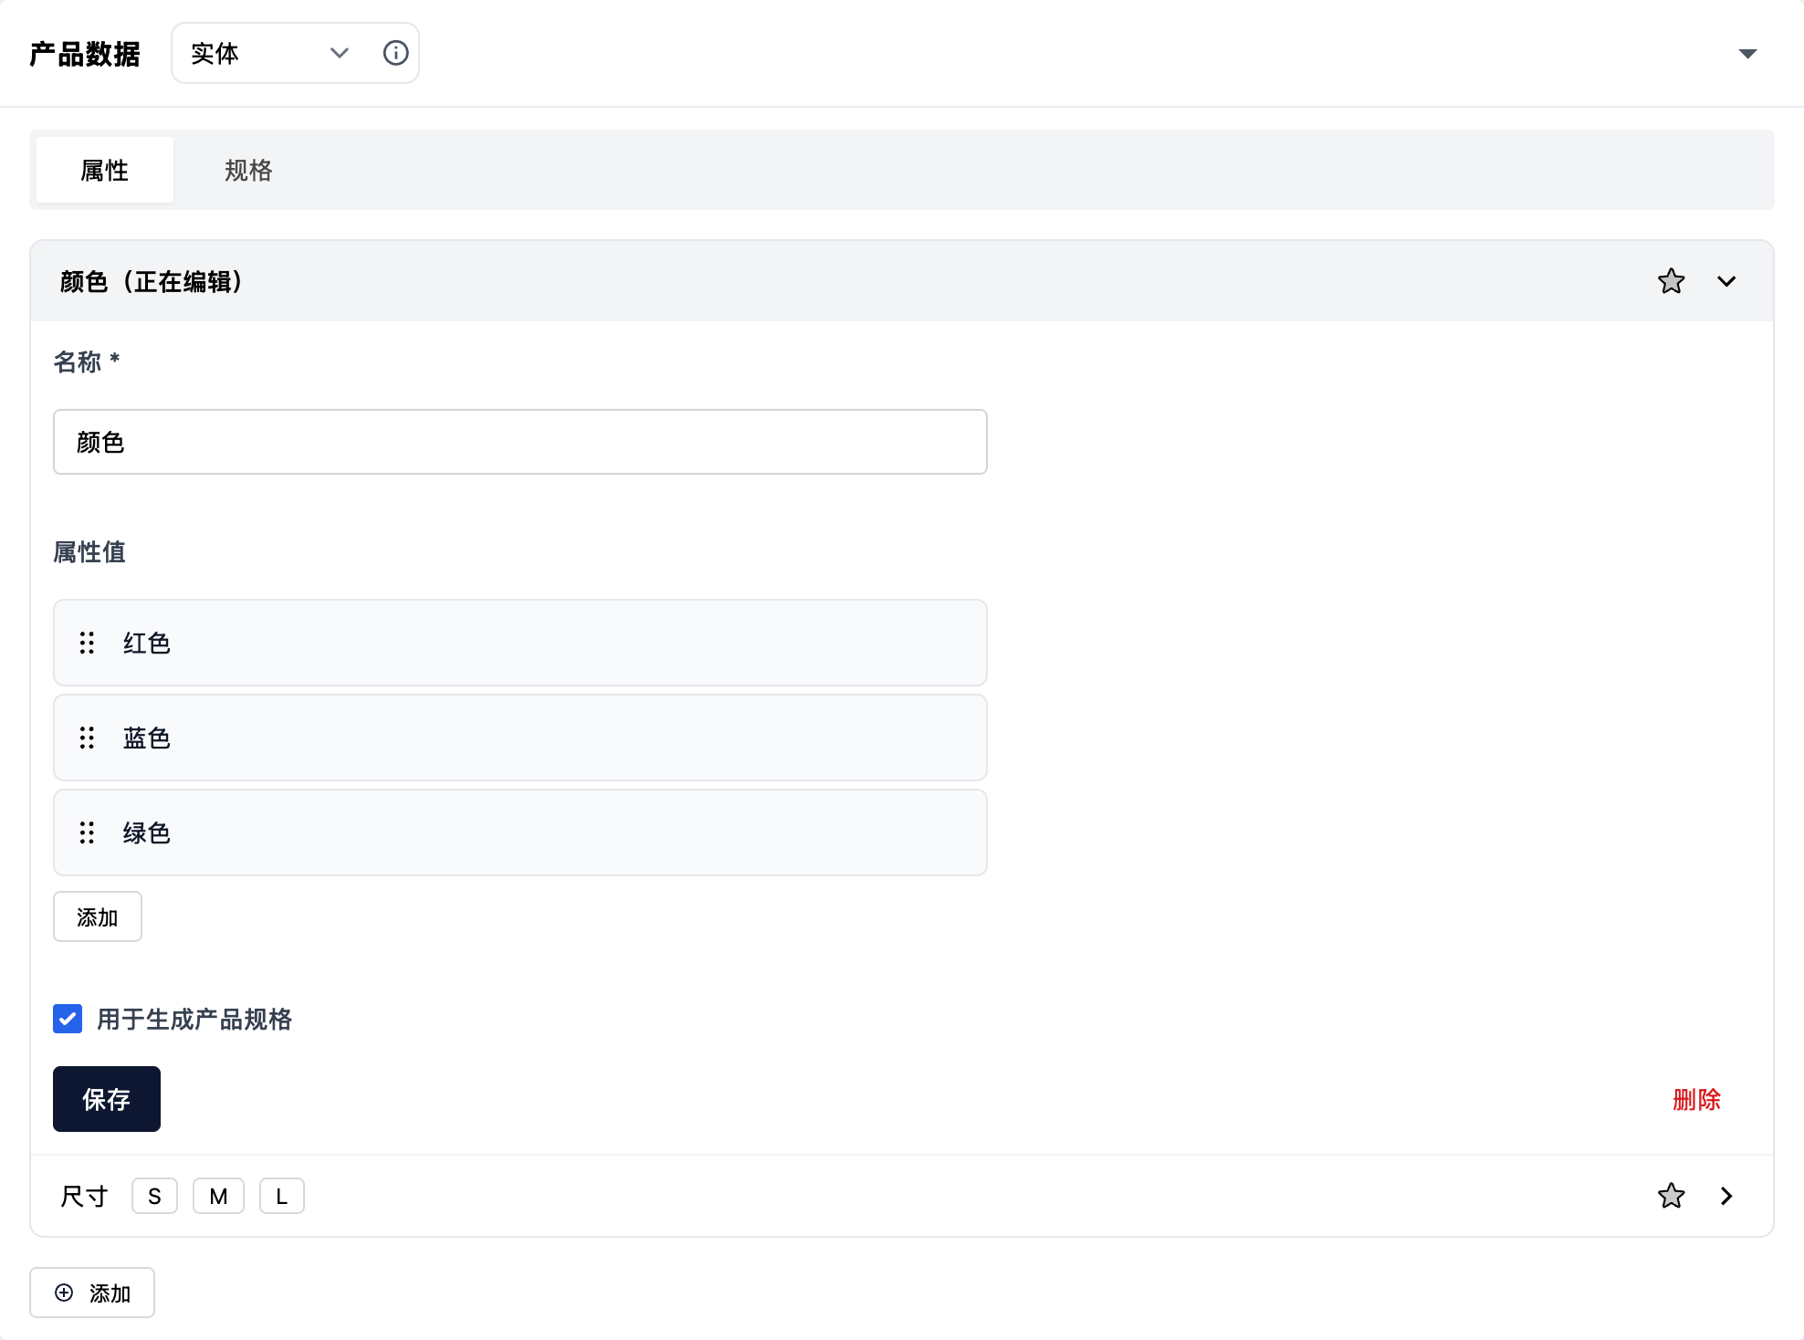The height and width of the screenshot is (1340, 1804).
Task: Toggle 用于生成产品规格 checkbox
Action: pos(68,1019)
